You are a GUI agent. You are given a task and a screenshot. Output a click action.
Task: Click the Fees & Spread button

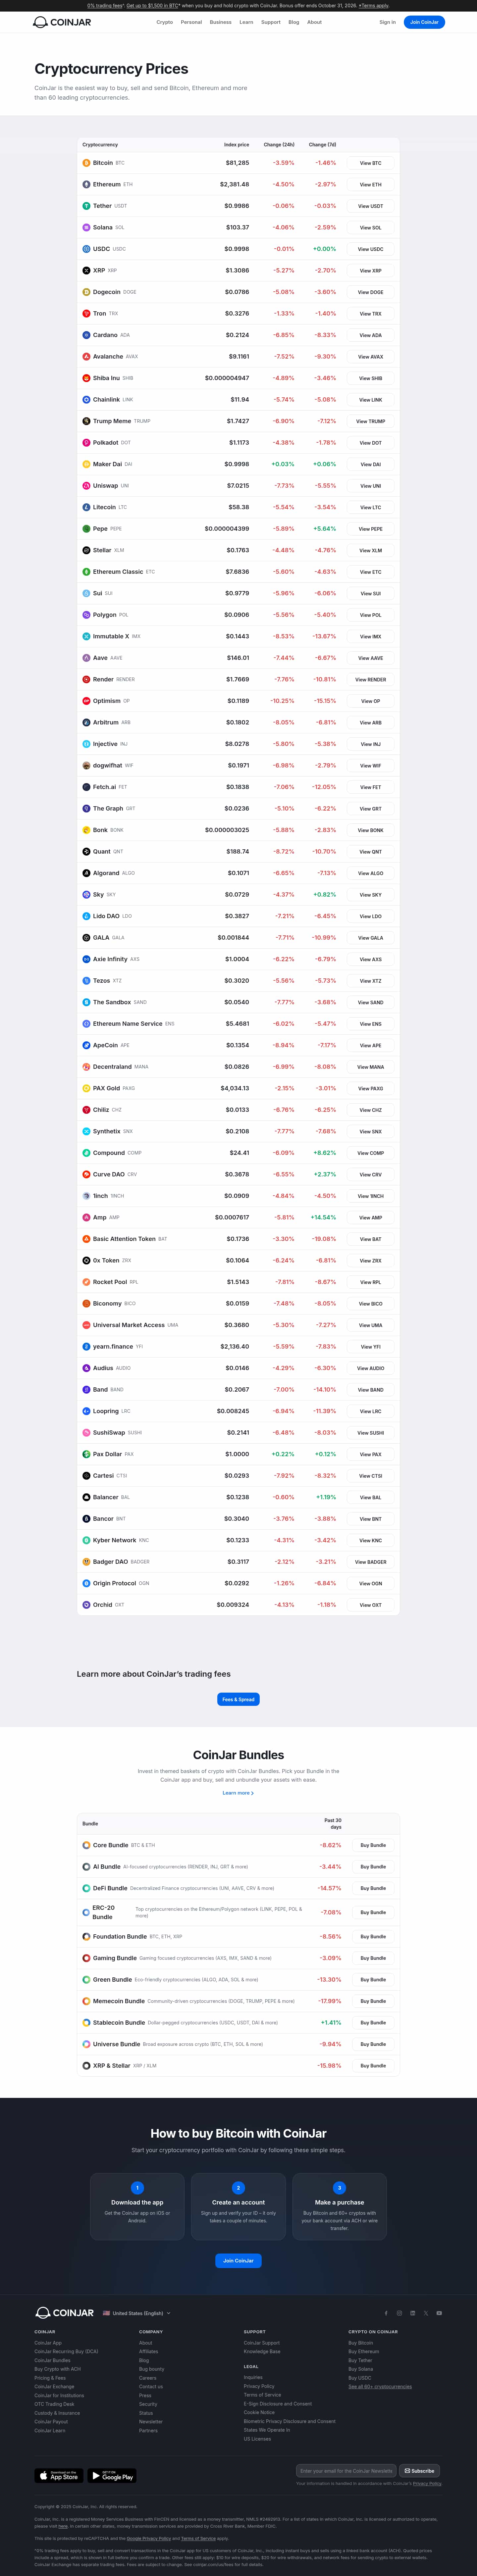pos(238,1699)
